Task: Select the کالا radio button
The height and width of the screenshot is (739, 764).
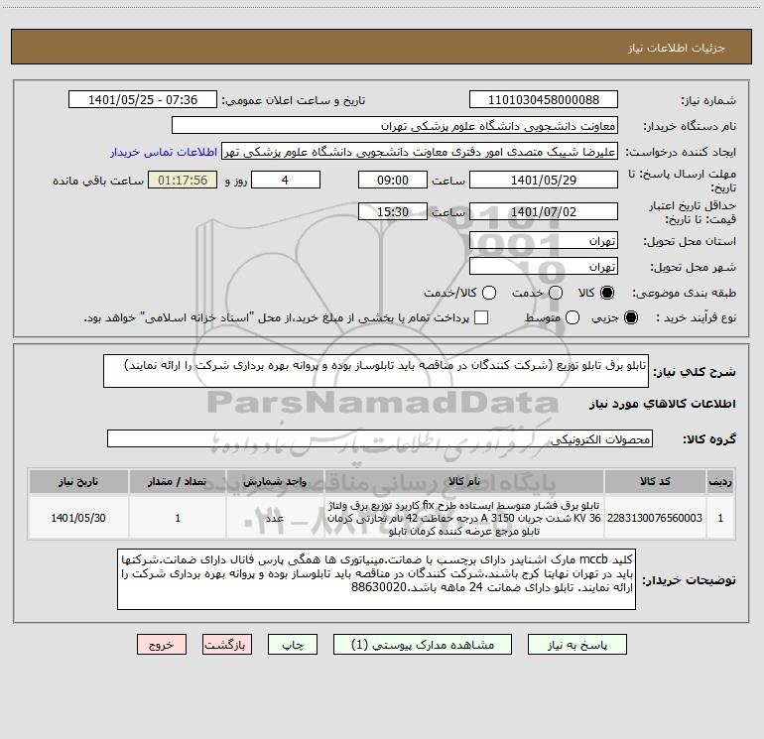Action: [607, 293]
